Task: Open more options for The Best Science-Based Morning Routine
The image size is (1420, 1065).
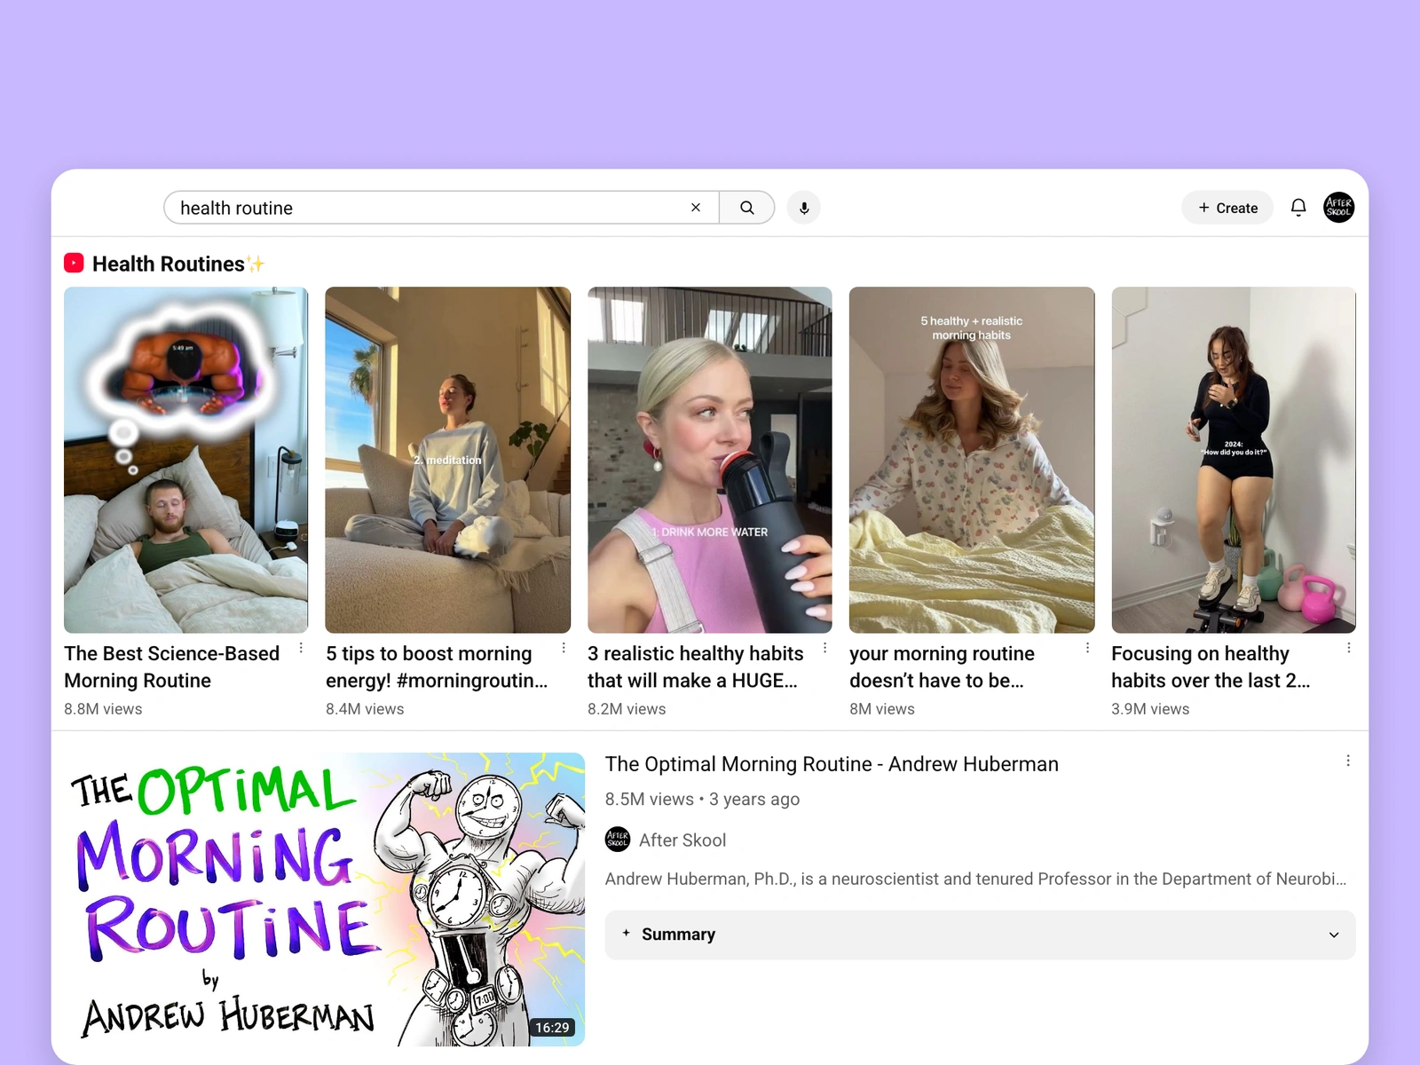Action: tap(302, 648)
